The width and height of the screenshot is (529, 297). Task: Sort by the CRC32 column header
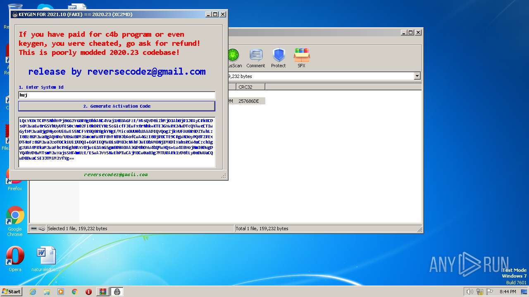click(x=250, y=87)
